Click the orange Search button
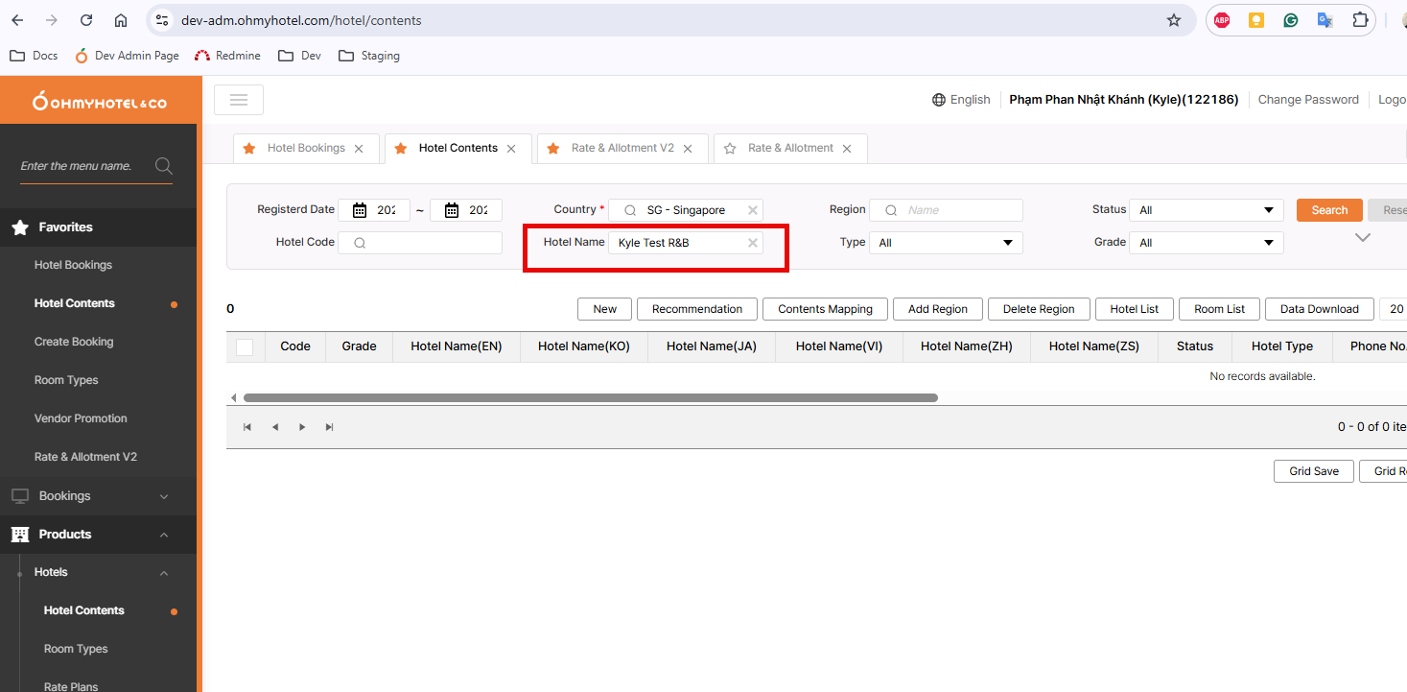The height and width of the screenshot is (692, 1407). [x=1329, y=210]
